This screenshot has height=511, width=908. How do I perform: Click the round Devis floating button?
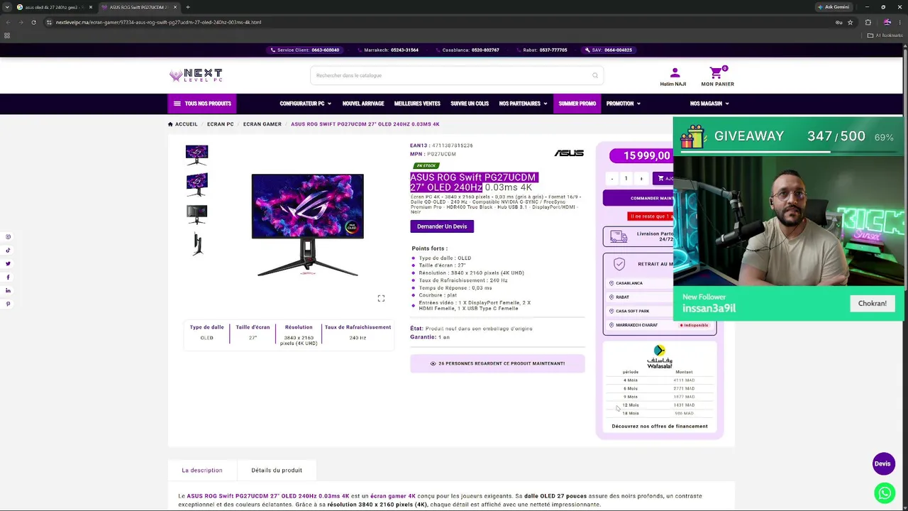[x=883, y=463]
